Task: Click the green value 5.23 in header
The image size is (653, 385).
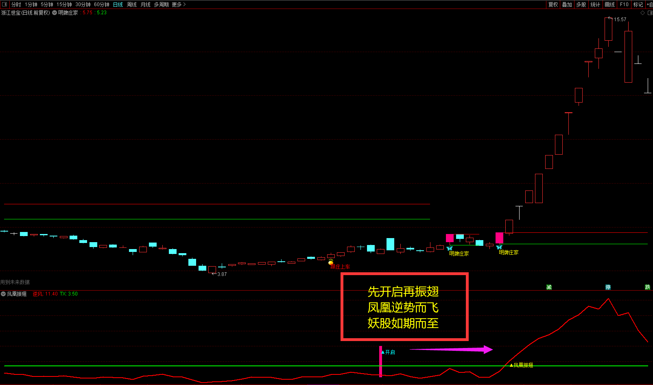Action: (102, 13)
